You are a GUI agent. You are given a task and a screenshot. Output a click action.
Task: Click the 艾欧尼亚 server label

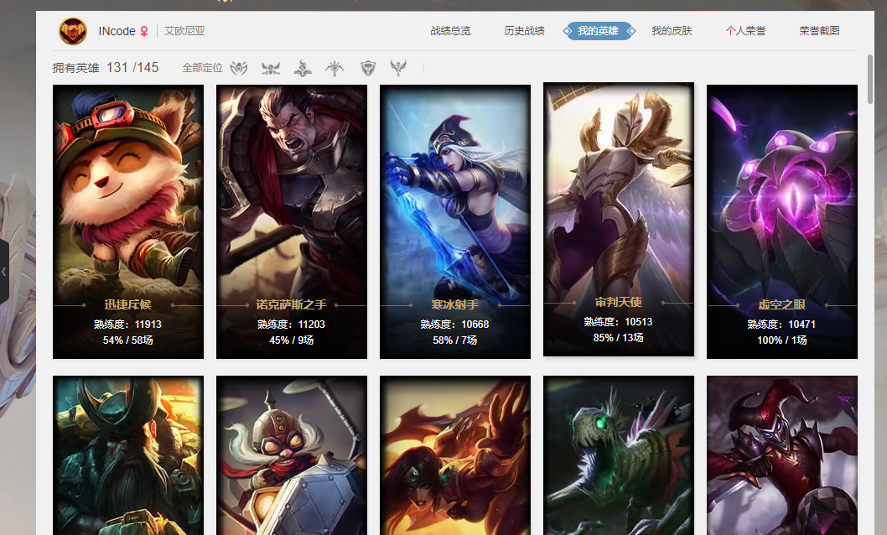pos(184,31)
